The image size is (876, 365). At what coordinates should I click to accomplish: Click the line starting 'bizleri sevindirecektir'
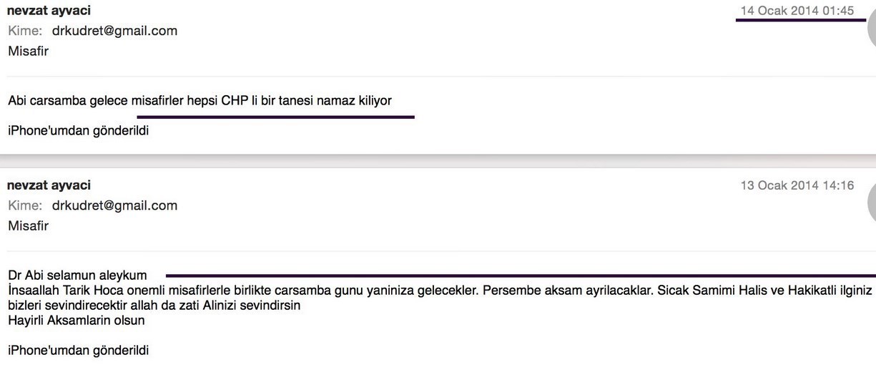154,306
